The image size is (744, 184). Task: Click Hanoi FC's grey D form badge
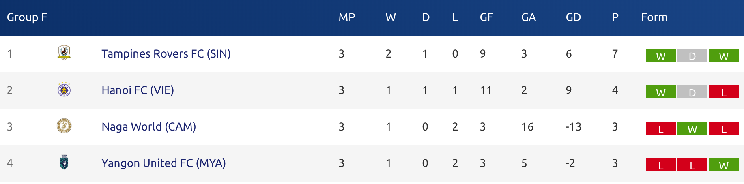pos(692,92)
